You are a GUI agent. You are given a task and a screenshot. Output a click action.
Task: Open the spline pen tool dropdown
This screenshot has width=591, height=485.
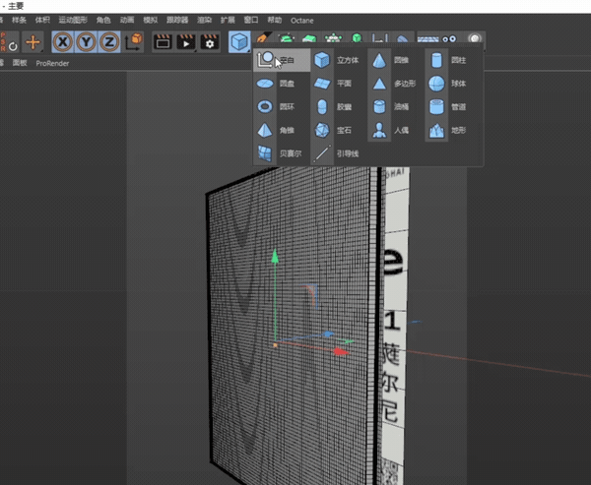pyautogui.click(x=263, y=38)
